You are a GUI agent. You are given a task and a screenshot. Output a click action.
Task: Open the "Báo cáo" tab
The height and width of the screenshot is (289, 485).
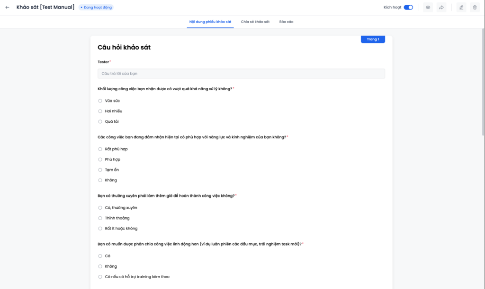[x=286, y=22]
